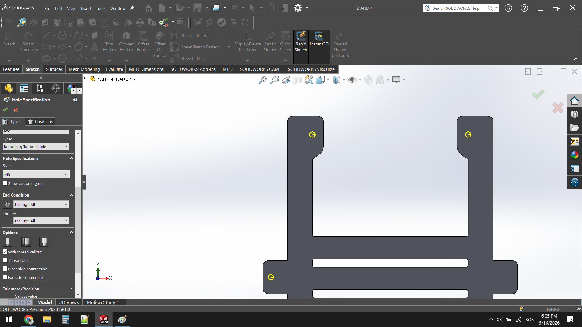Select the remove thread option button
This screenshot has width=582, height=327.
click(x=44, y=242)
